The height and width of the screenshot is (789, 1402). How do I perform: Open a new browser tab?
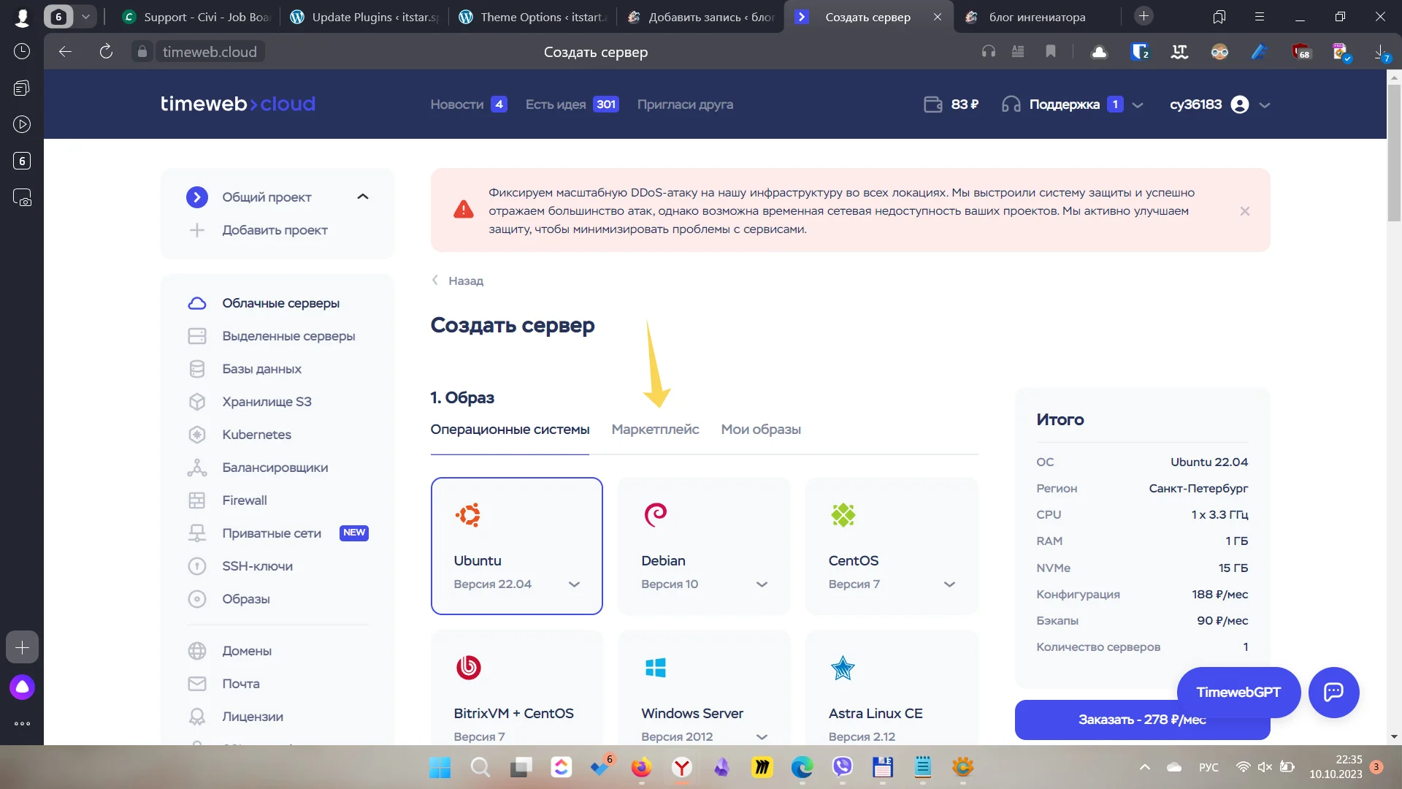pyautogui.click(x=1144, y=16)
